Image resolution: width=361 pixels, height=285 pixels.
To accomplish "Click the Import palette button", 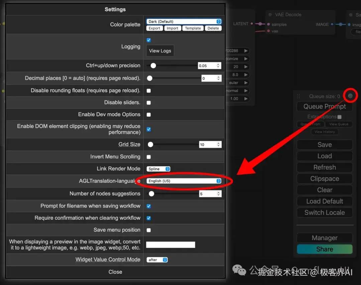I will (x=172, y=28).
